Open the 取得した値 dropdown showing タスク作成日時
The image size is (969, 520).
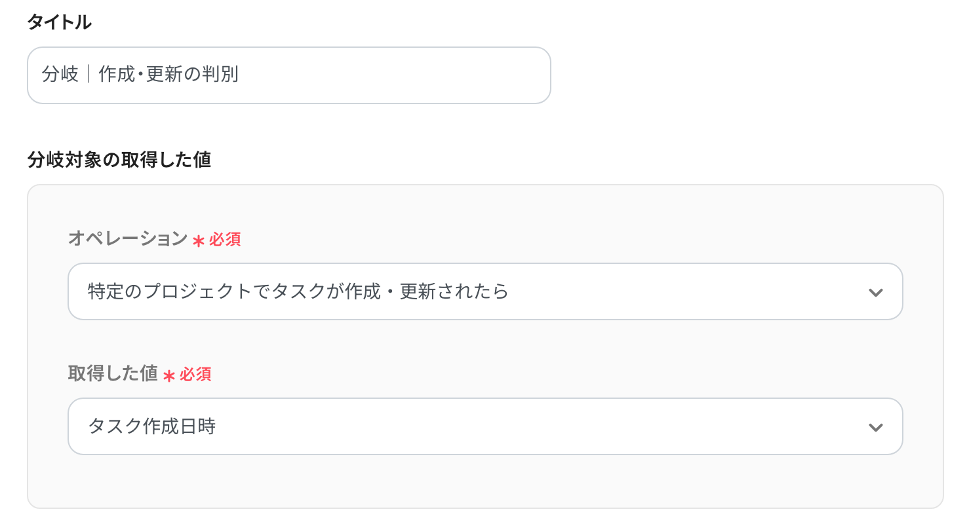point(484,426)
